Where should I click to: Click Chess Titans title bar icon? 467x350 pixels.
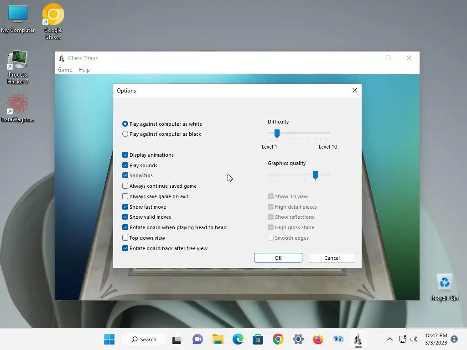point(62,58)
